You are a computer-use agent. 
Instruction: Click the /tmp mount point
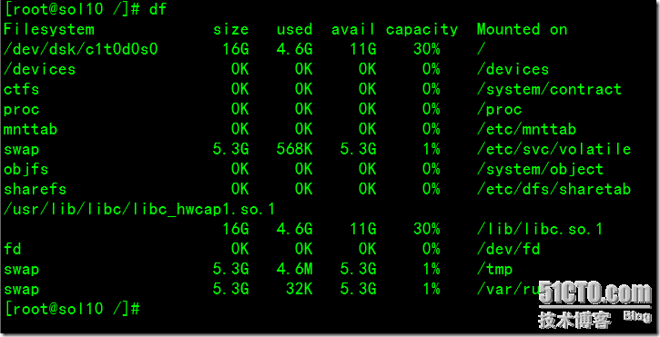tap(494, 269)
